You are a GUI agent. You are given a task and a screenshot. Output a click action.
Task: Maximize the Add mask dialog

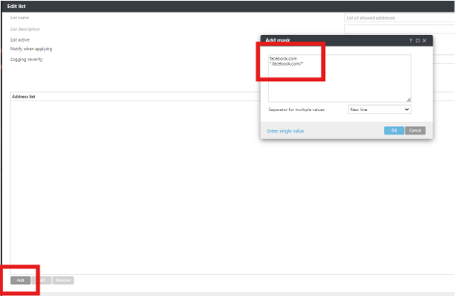(x=417, y=41)
